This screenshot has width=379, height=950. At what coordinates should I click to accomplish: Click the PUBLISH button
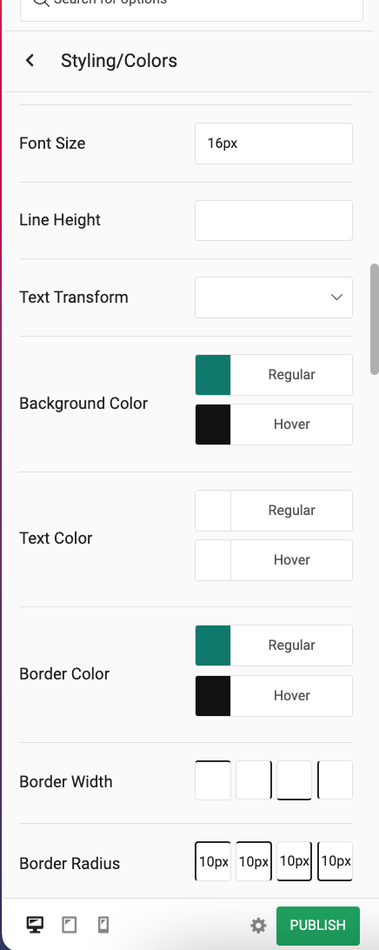(x=318, y=925)
